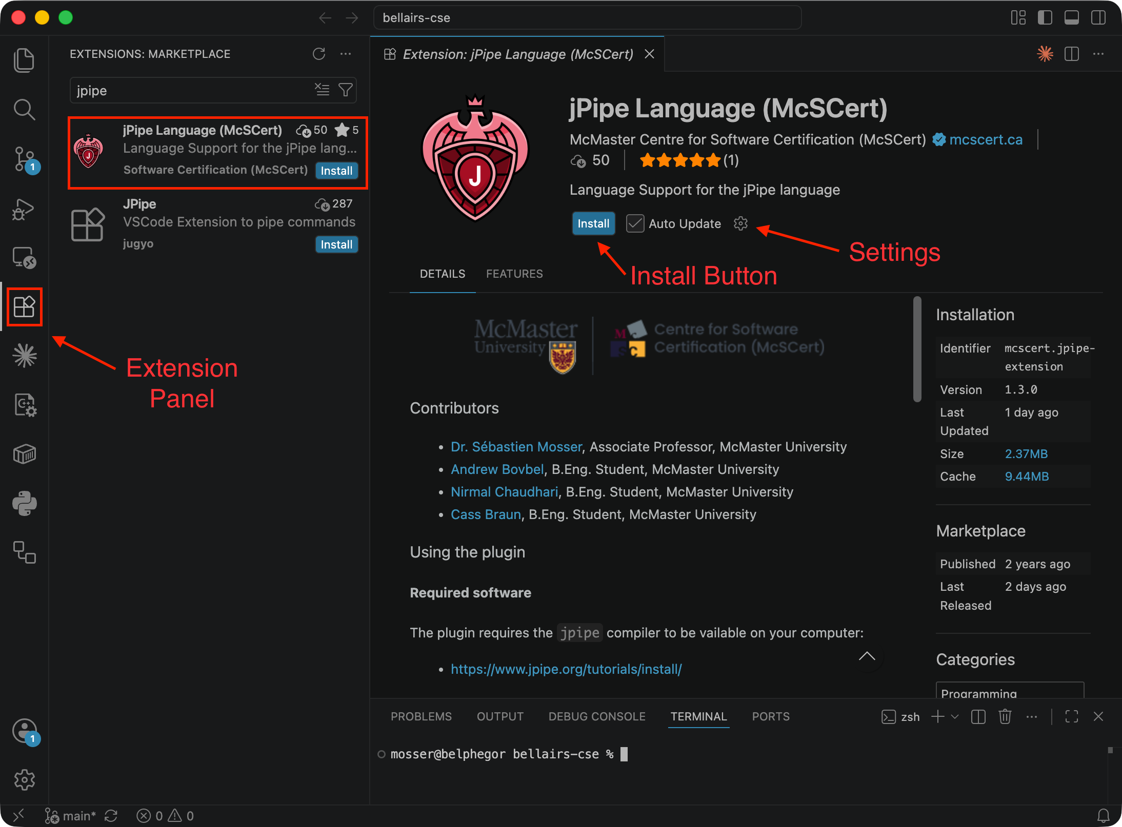1122x827 pixels.
Task: Synchronize changes in status bar
Action: pyautogui.click(x=111, y=816)
